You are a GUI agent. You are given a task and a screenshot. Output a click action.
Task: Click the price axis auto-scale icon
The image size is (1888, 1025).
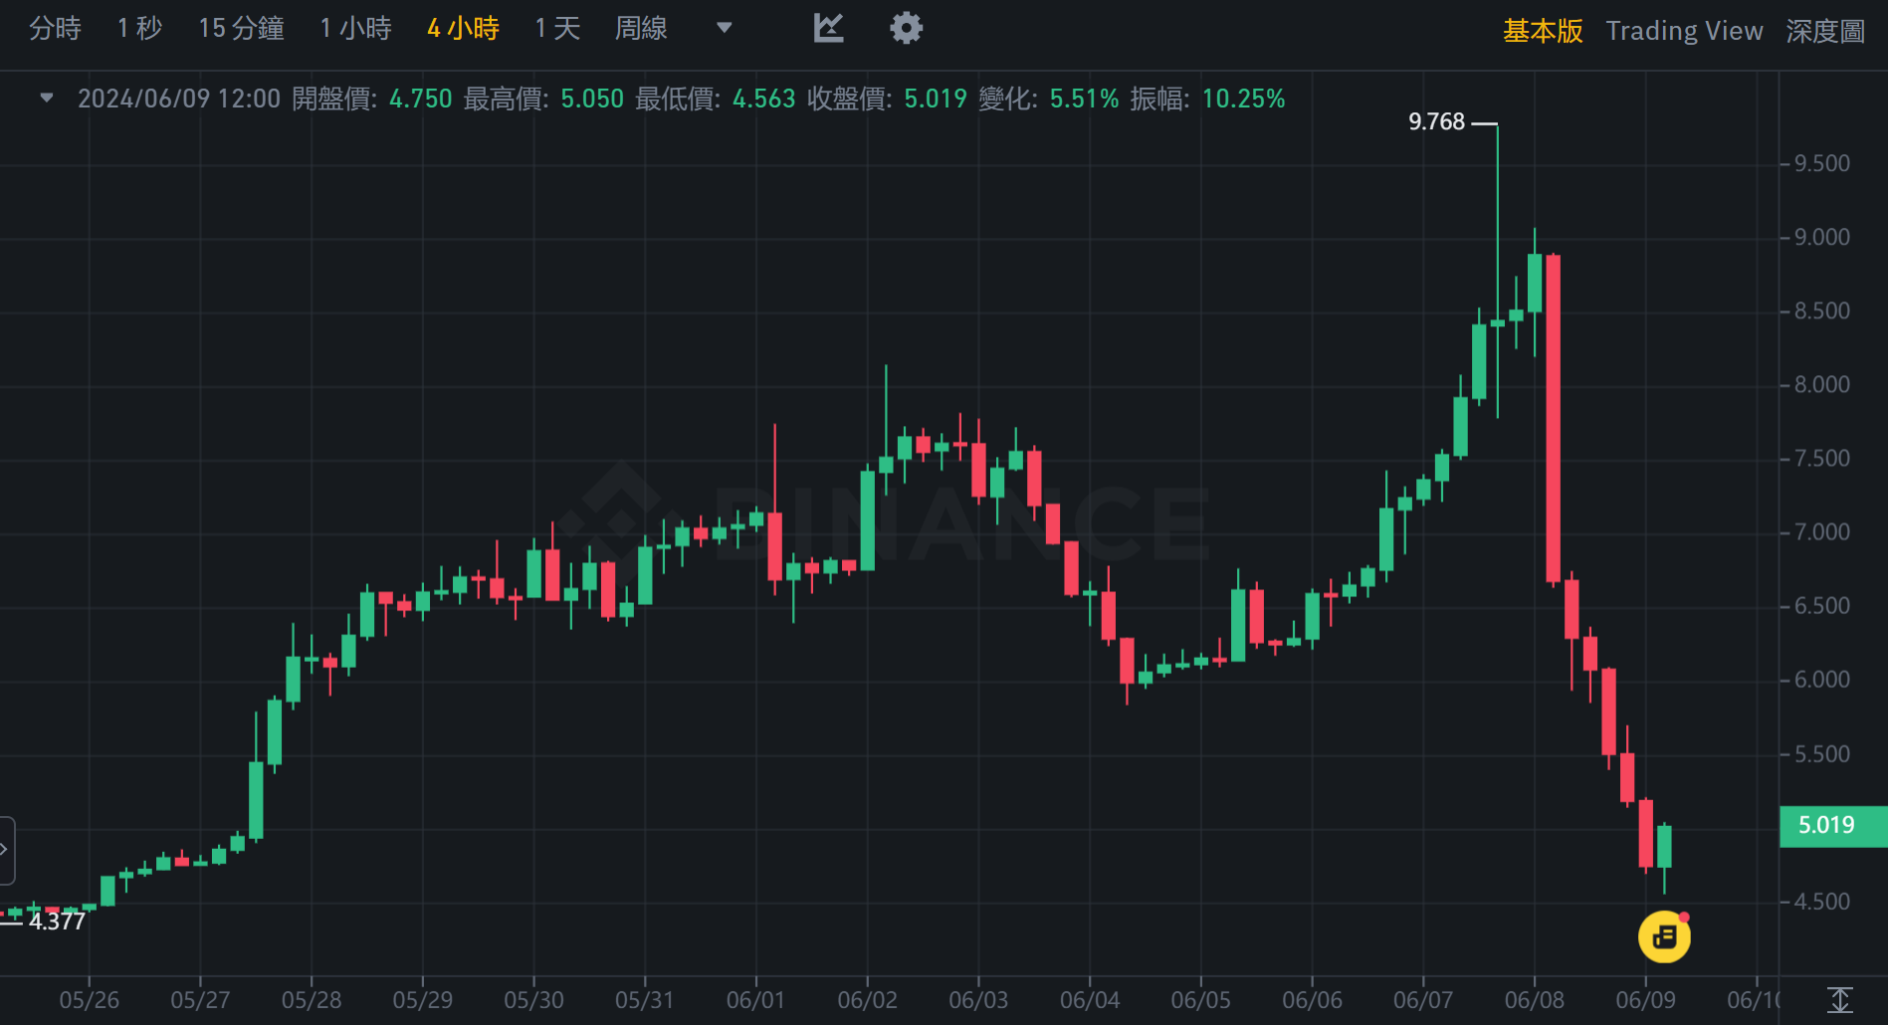coord(1839,1000)
